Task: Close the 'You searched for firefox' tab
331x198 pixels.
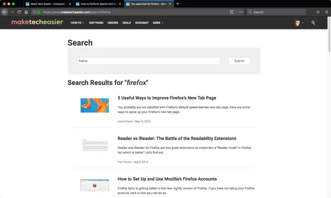Action: 170,4
